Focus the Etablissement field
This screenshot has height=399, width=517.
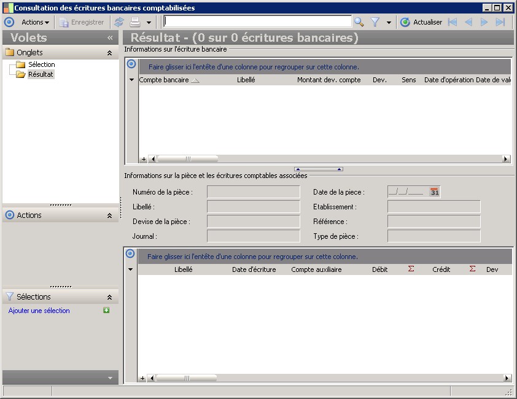pyautogui.click(x=434, y=207)
